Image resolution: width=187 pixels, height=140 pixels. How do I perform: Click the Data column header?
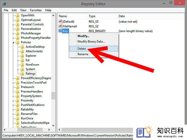click(151, 16)
